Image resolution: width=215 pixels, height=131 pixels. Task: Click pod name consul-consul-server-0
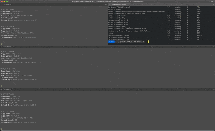click(x=118, y=20)
